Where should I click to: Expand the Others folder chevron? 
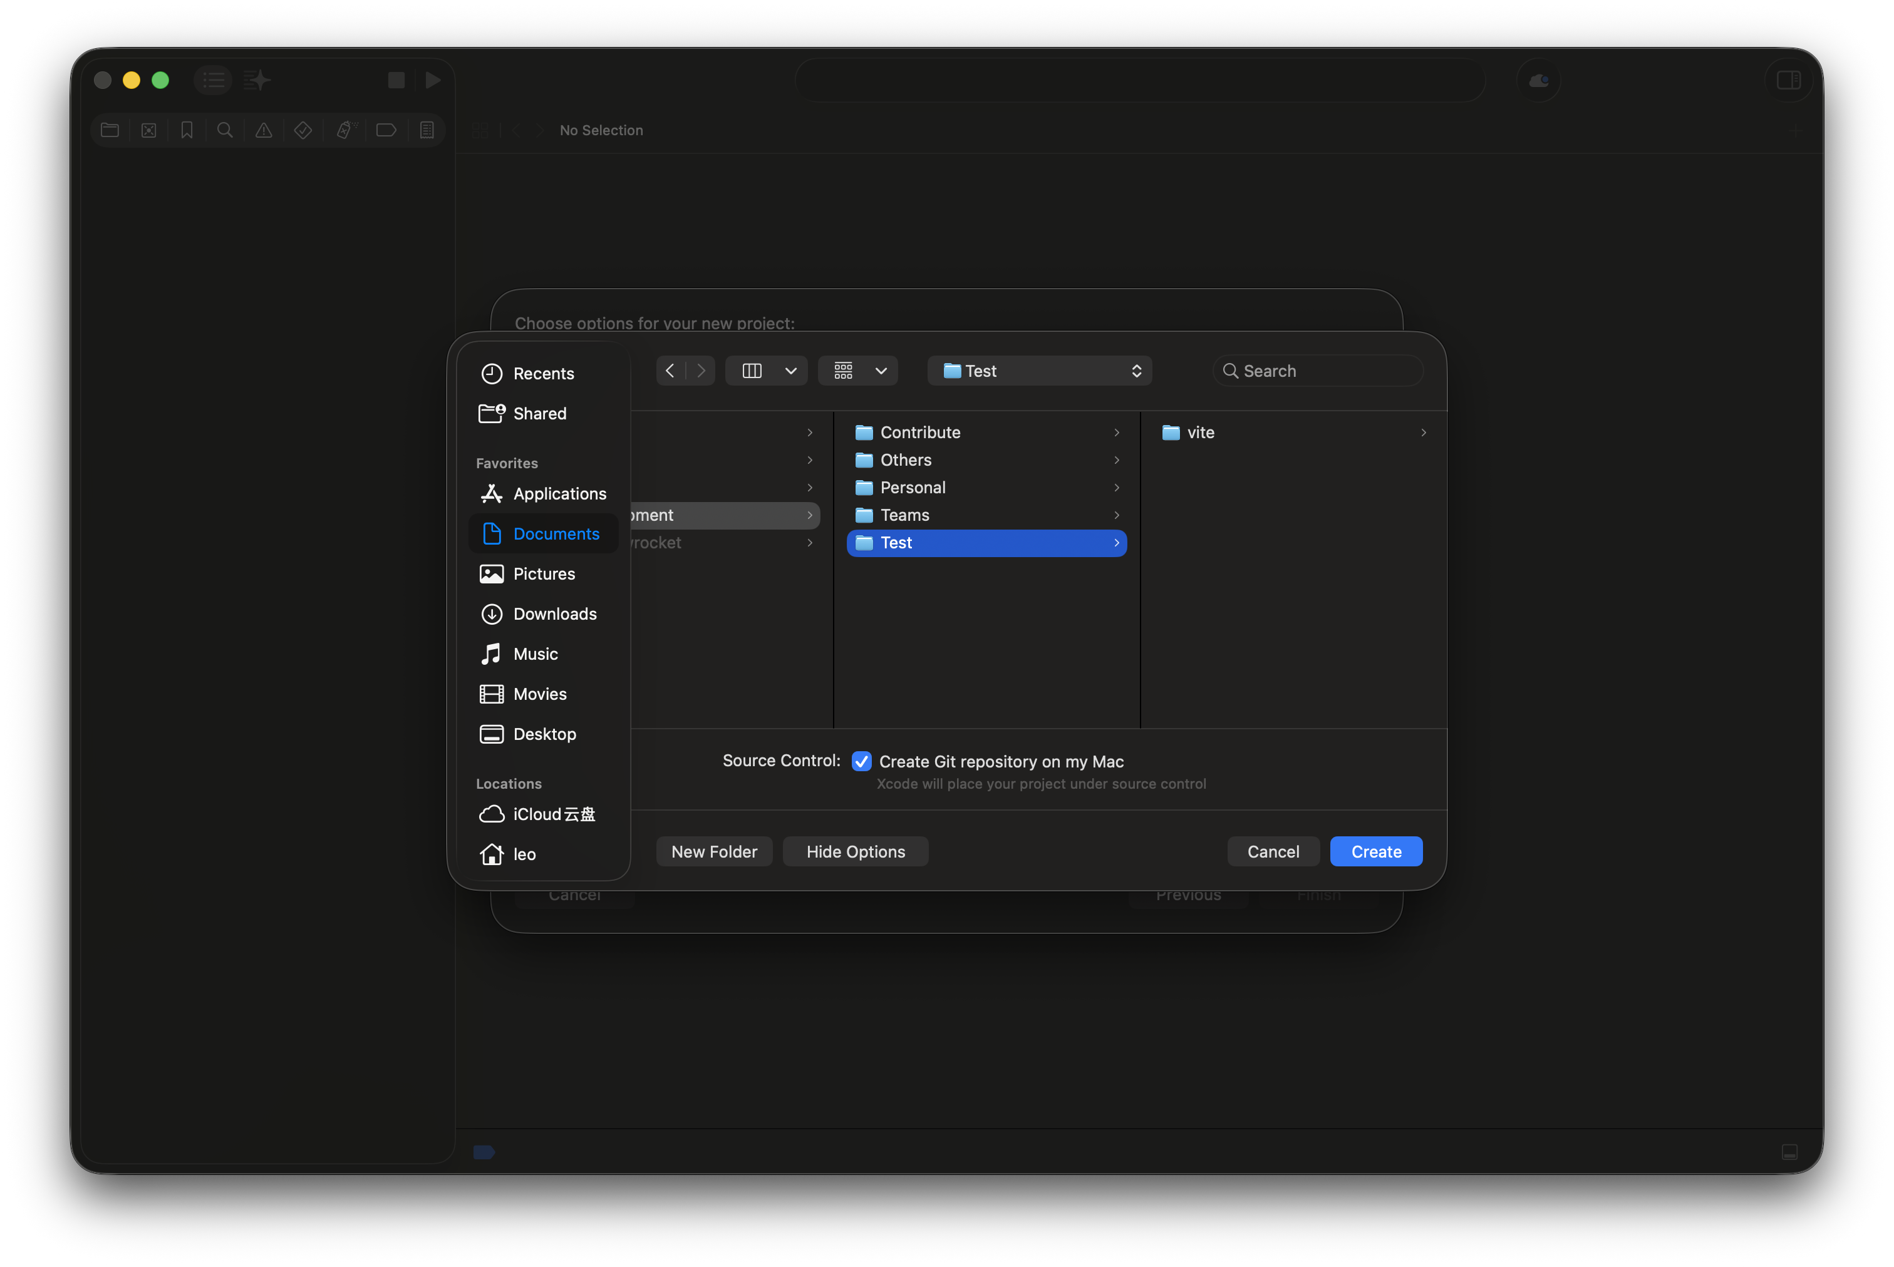point(1116,459)
